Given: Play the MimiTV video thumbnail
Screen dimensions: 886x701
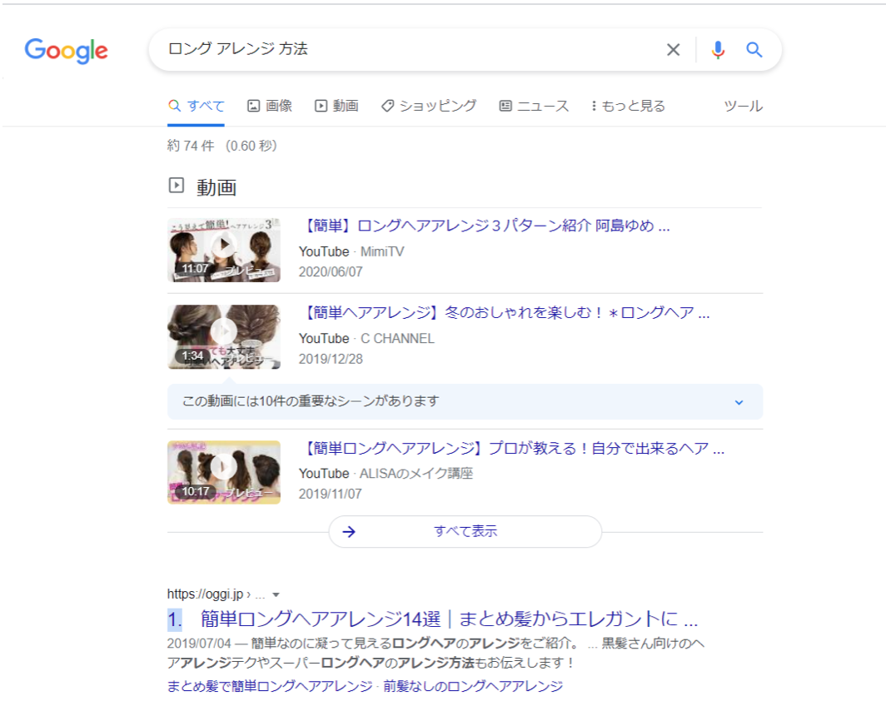Looking at the screenshot, I should (x=223, y=250).
